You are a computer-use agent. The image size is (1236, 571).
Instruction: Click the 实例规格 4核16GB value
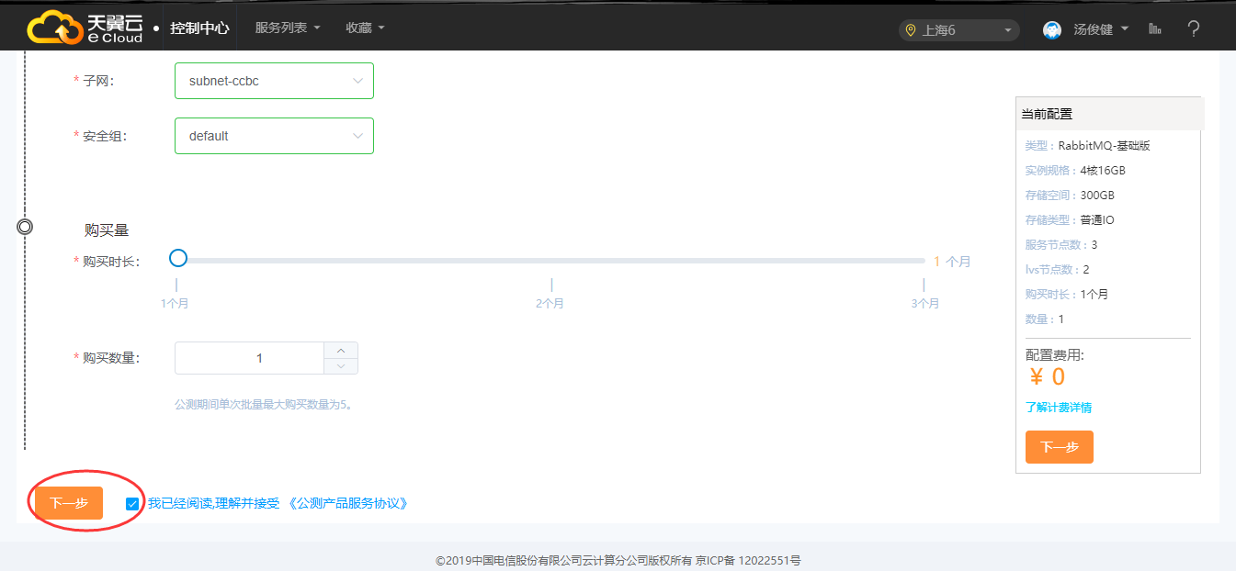[1103, 170]
